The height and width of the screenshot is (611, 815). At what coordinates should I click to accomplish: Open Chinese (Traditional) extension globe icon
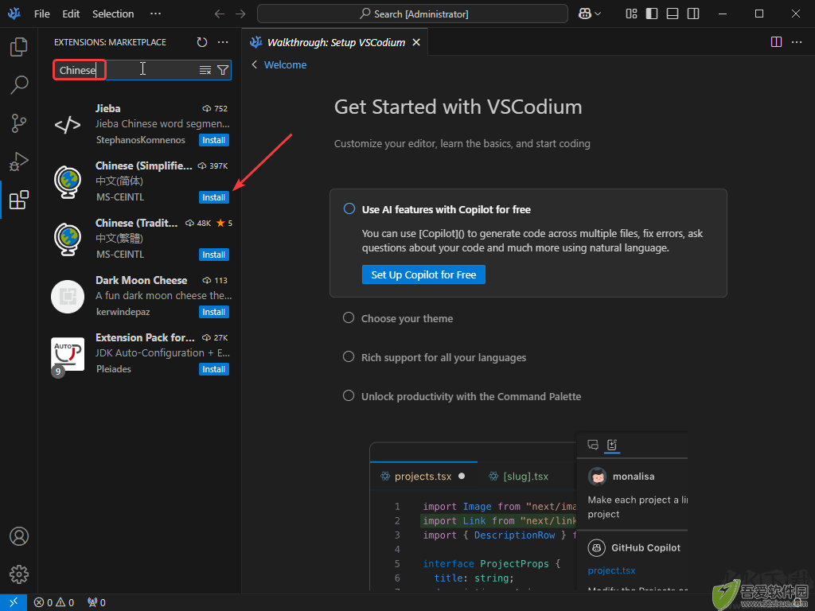click(x=68, y=239)
